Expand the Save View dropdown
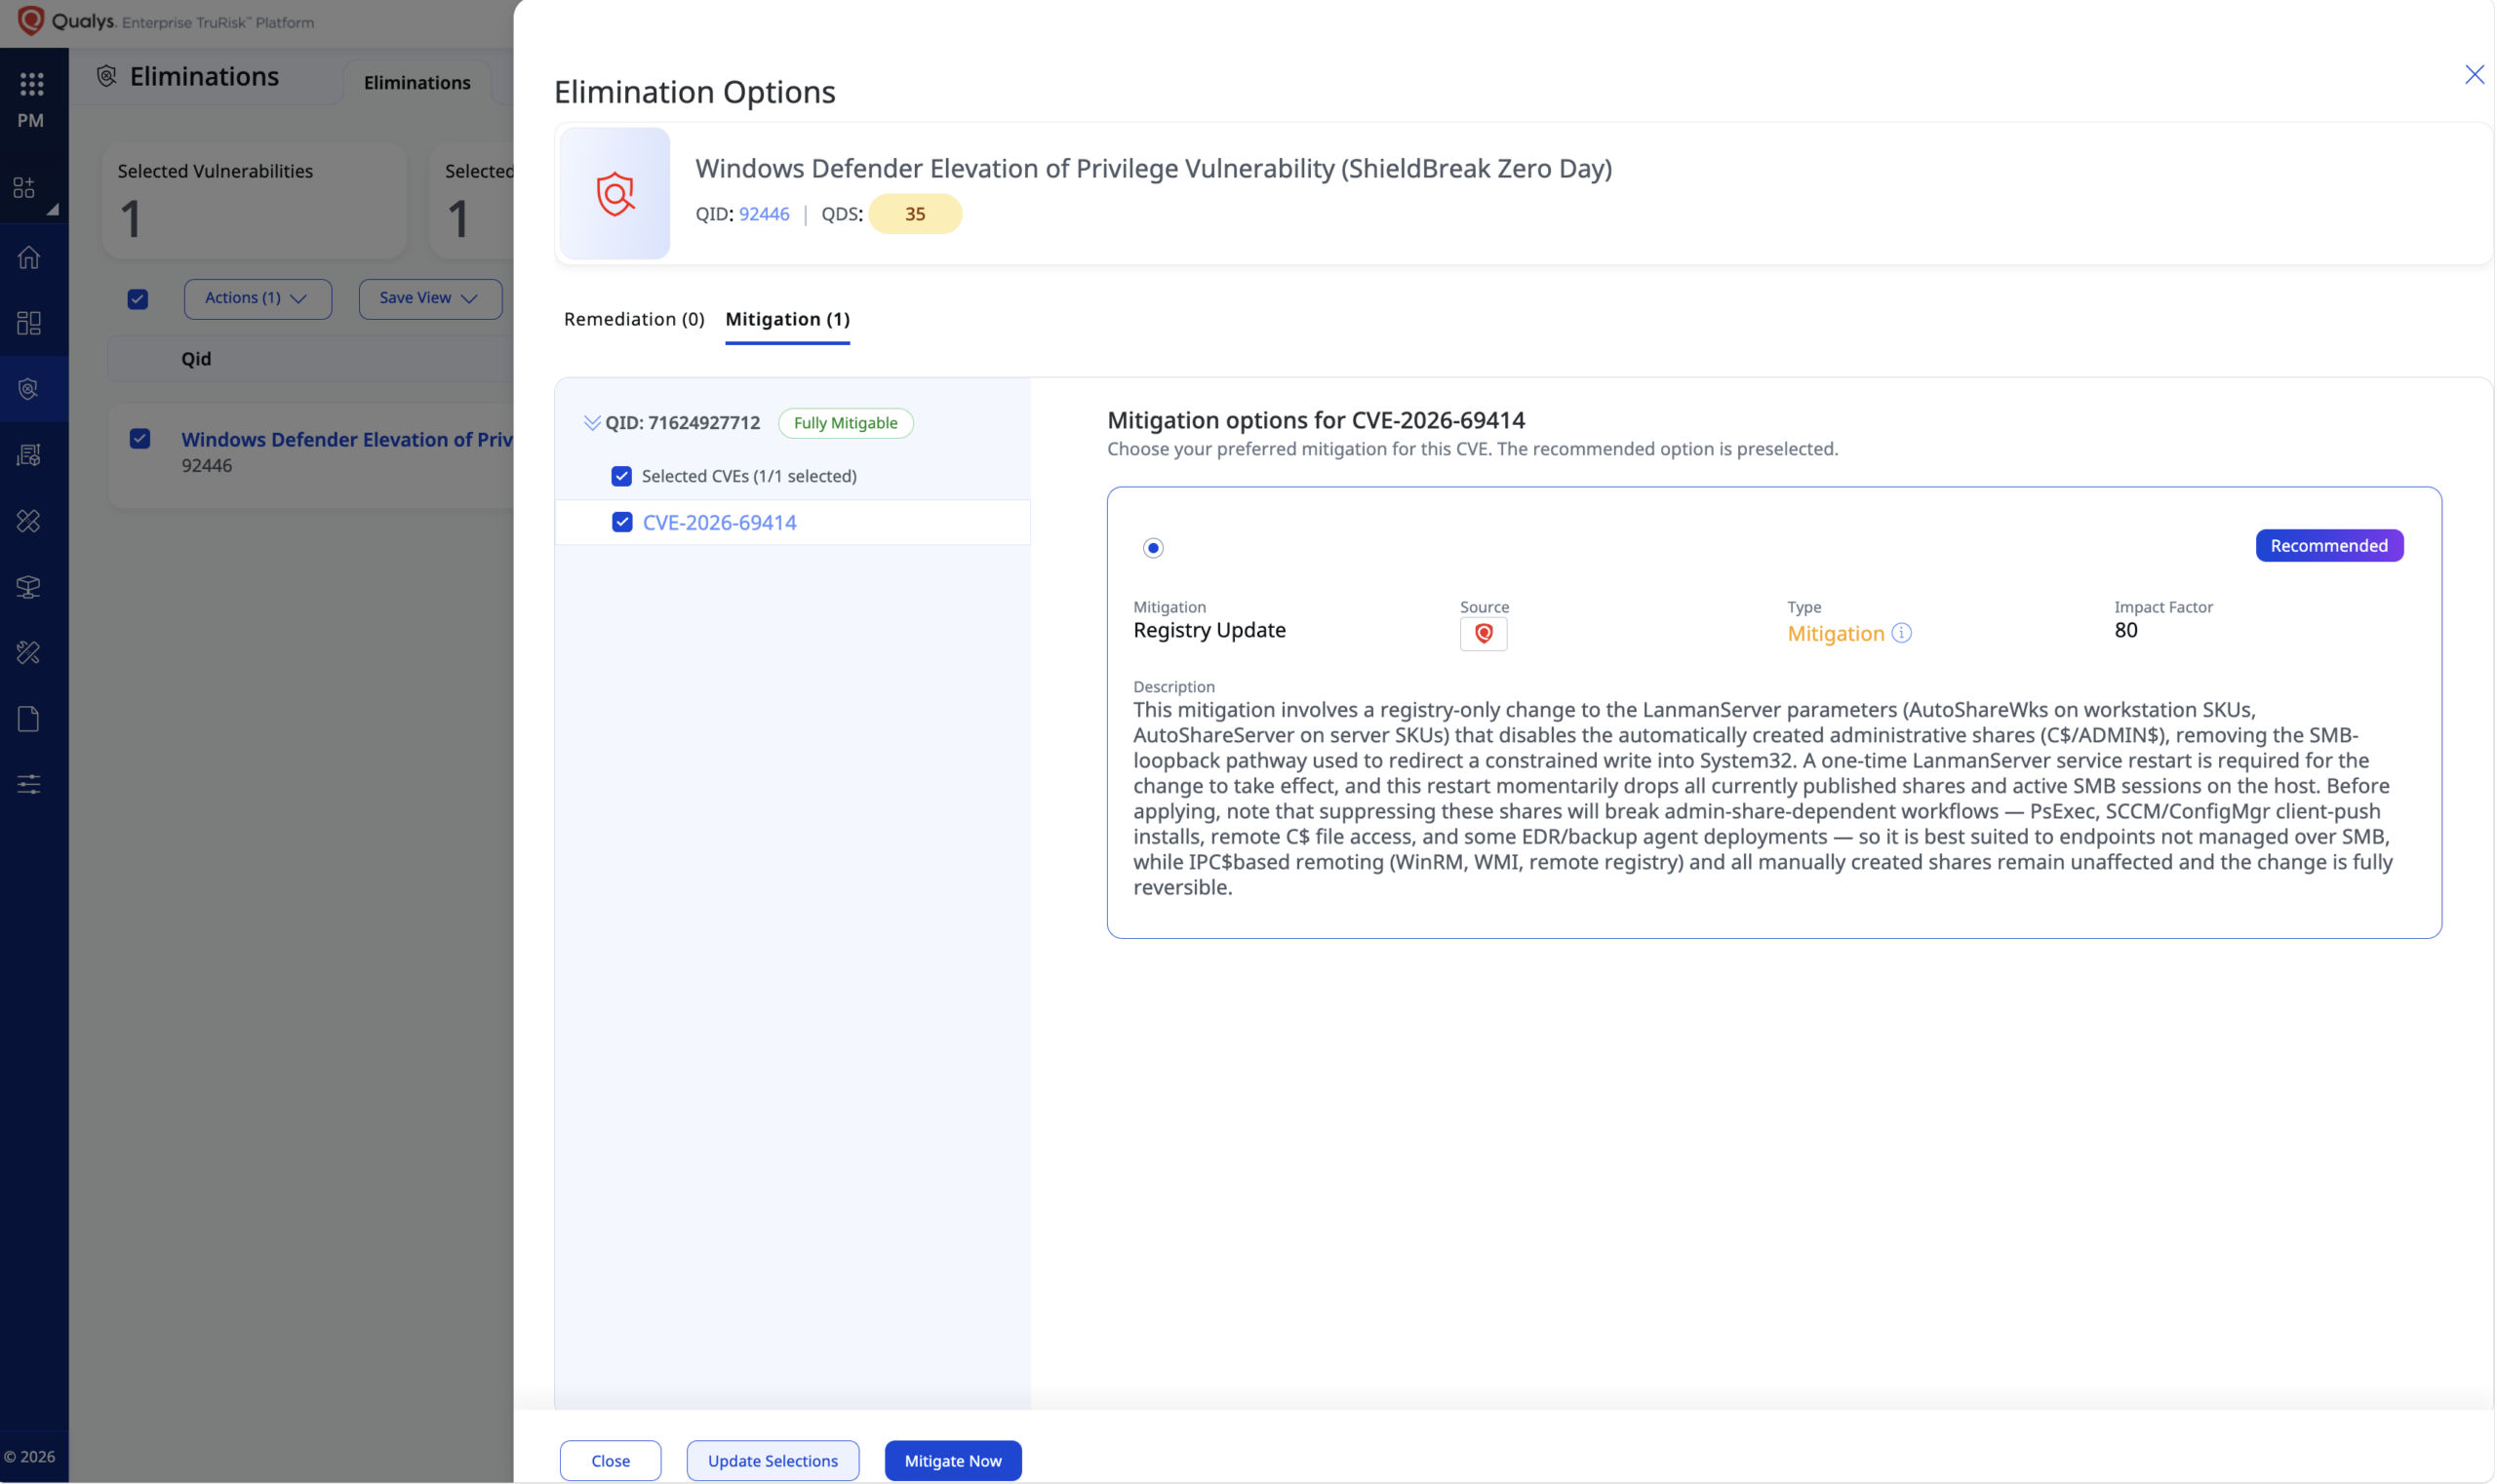Image resolution: width=2497 pixels, height=1484 pixels. point(430,298)
